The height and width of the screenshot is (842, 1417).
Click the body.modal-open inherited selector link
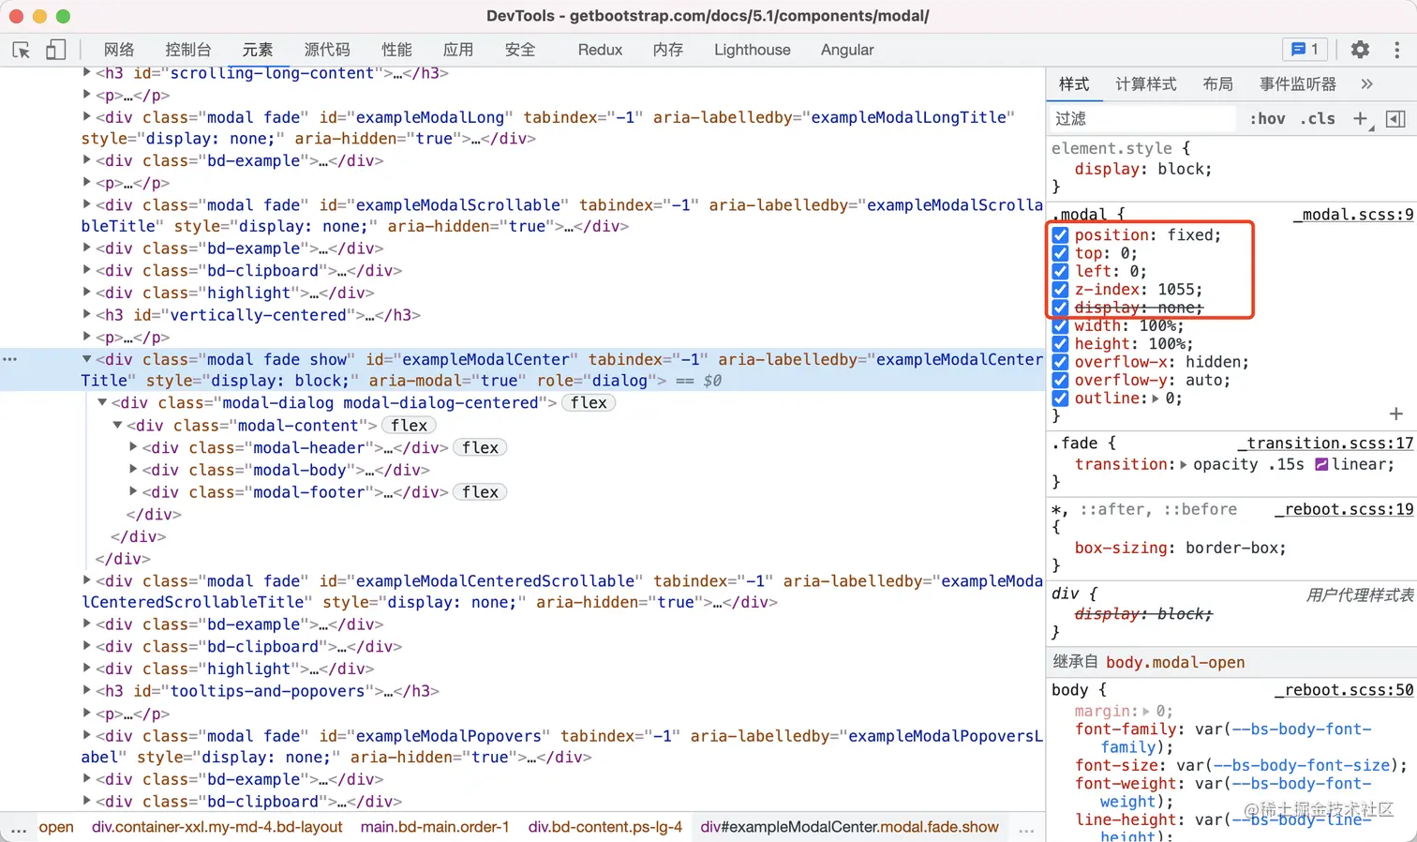(1175, 662)
